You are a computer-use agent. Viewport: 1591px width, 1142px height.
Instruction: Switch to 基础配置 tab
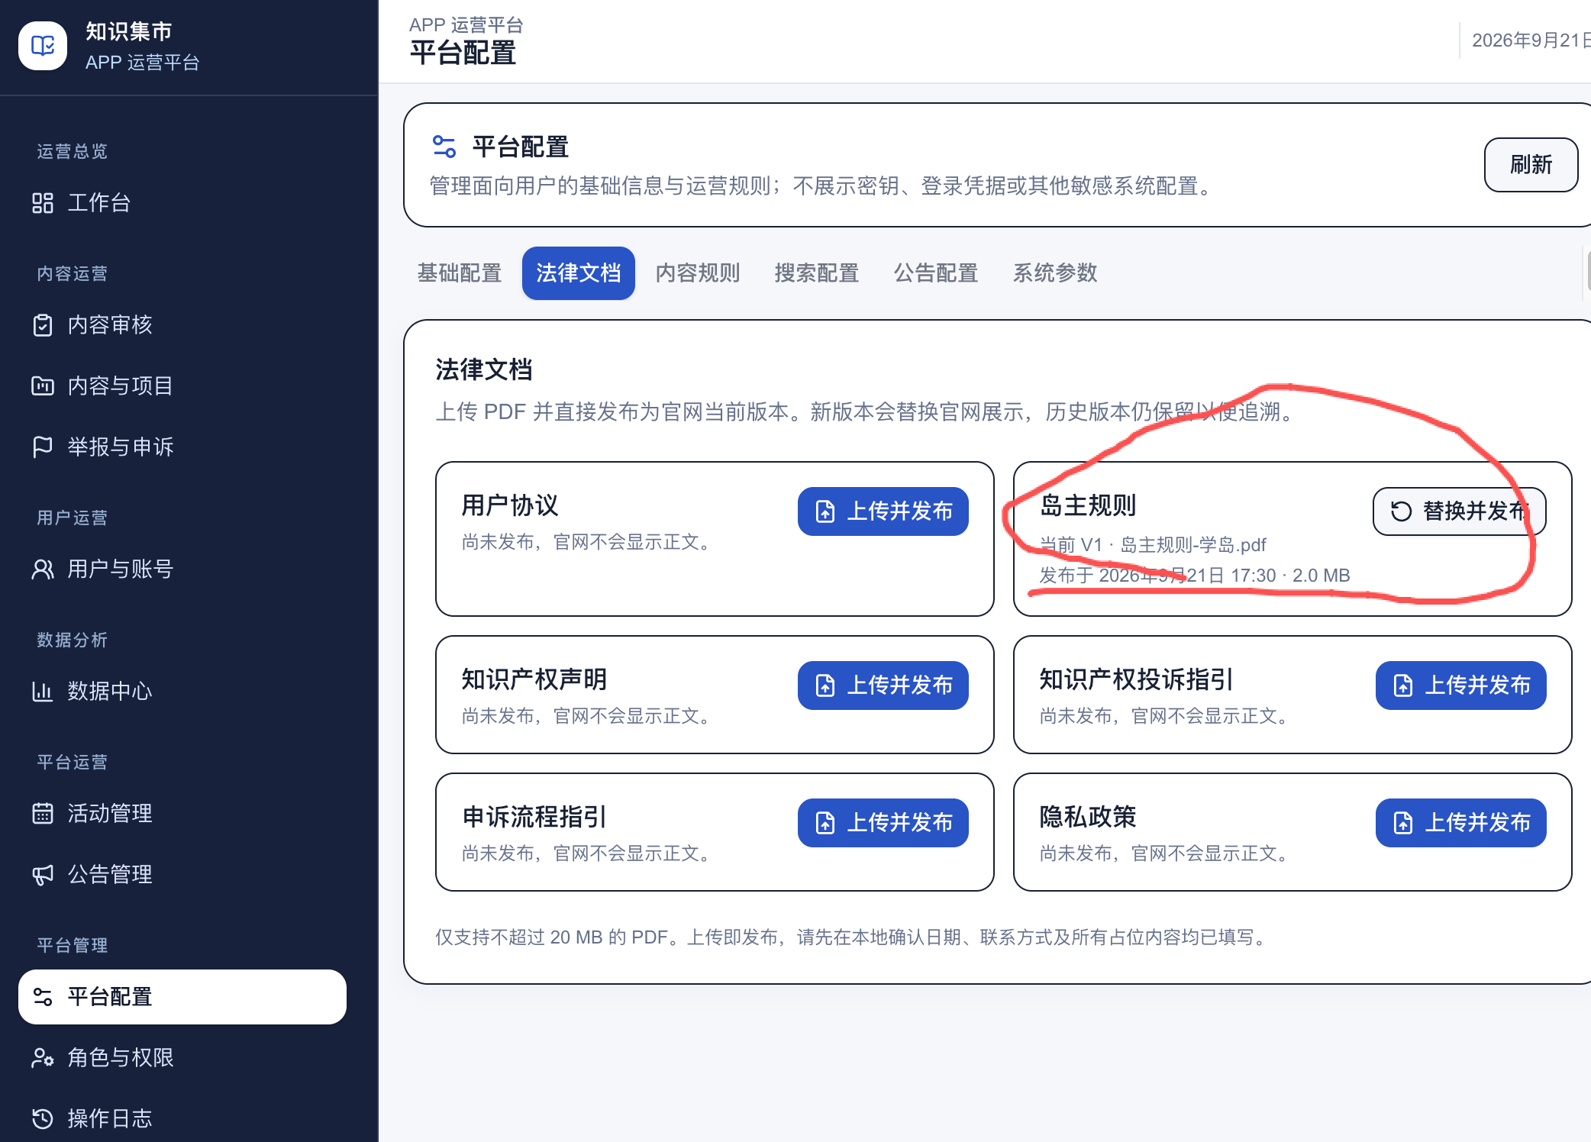pos(460,273)
